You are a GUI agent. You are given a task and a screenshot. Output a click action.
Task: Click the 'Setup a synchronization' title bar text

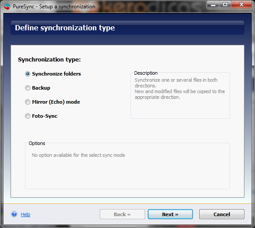coord(67,7)
